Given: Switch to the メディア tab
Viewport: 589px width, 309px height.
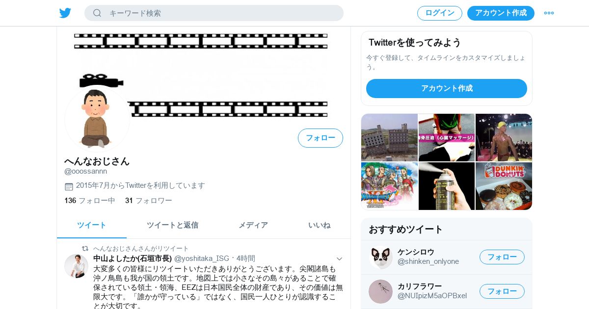Looking at the screenshot, I should pyautogui.click(x=253, y=225).
